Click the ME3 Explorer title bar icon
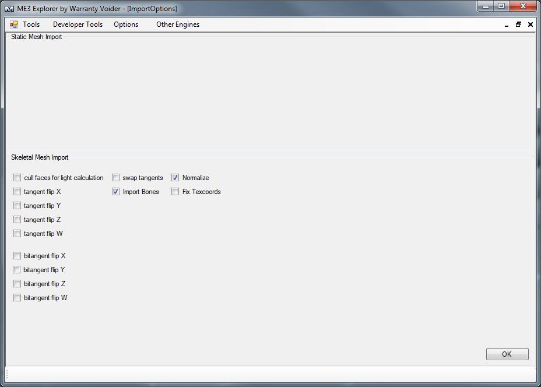541x387 pixels. point(9,9)
